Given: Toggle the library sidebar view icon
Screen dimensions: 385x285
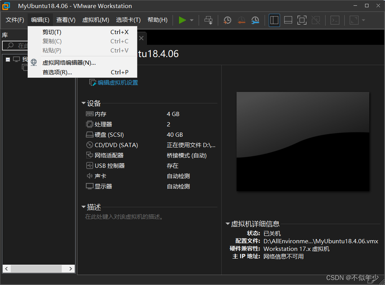Looking at the screenshot, I should 274,20.
